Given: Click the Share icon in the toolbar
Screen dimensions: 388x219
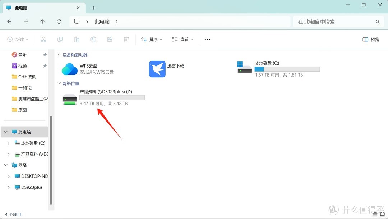Looking at the screenshot, I should coord(110,39).
